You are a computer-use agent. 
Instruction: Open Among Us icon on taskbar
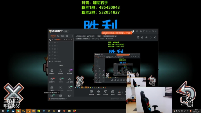pos(75,111)
